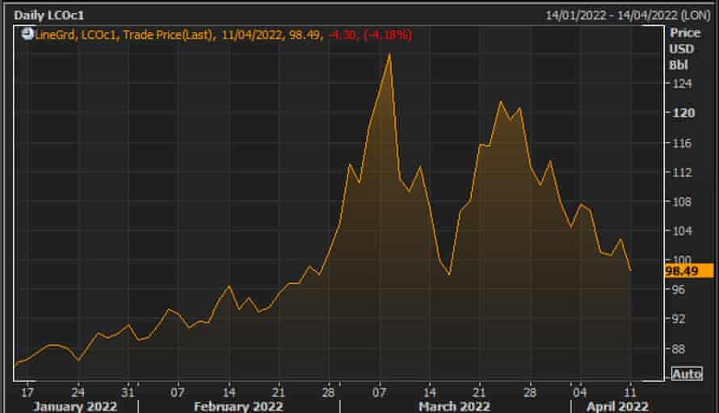Click the 'Bbl' unit label

click(679, 65)
